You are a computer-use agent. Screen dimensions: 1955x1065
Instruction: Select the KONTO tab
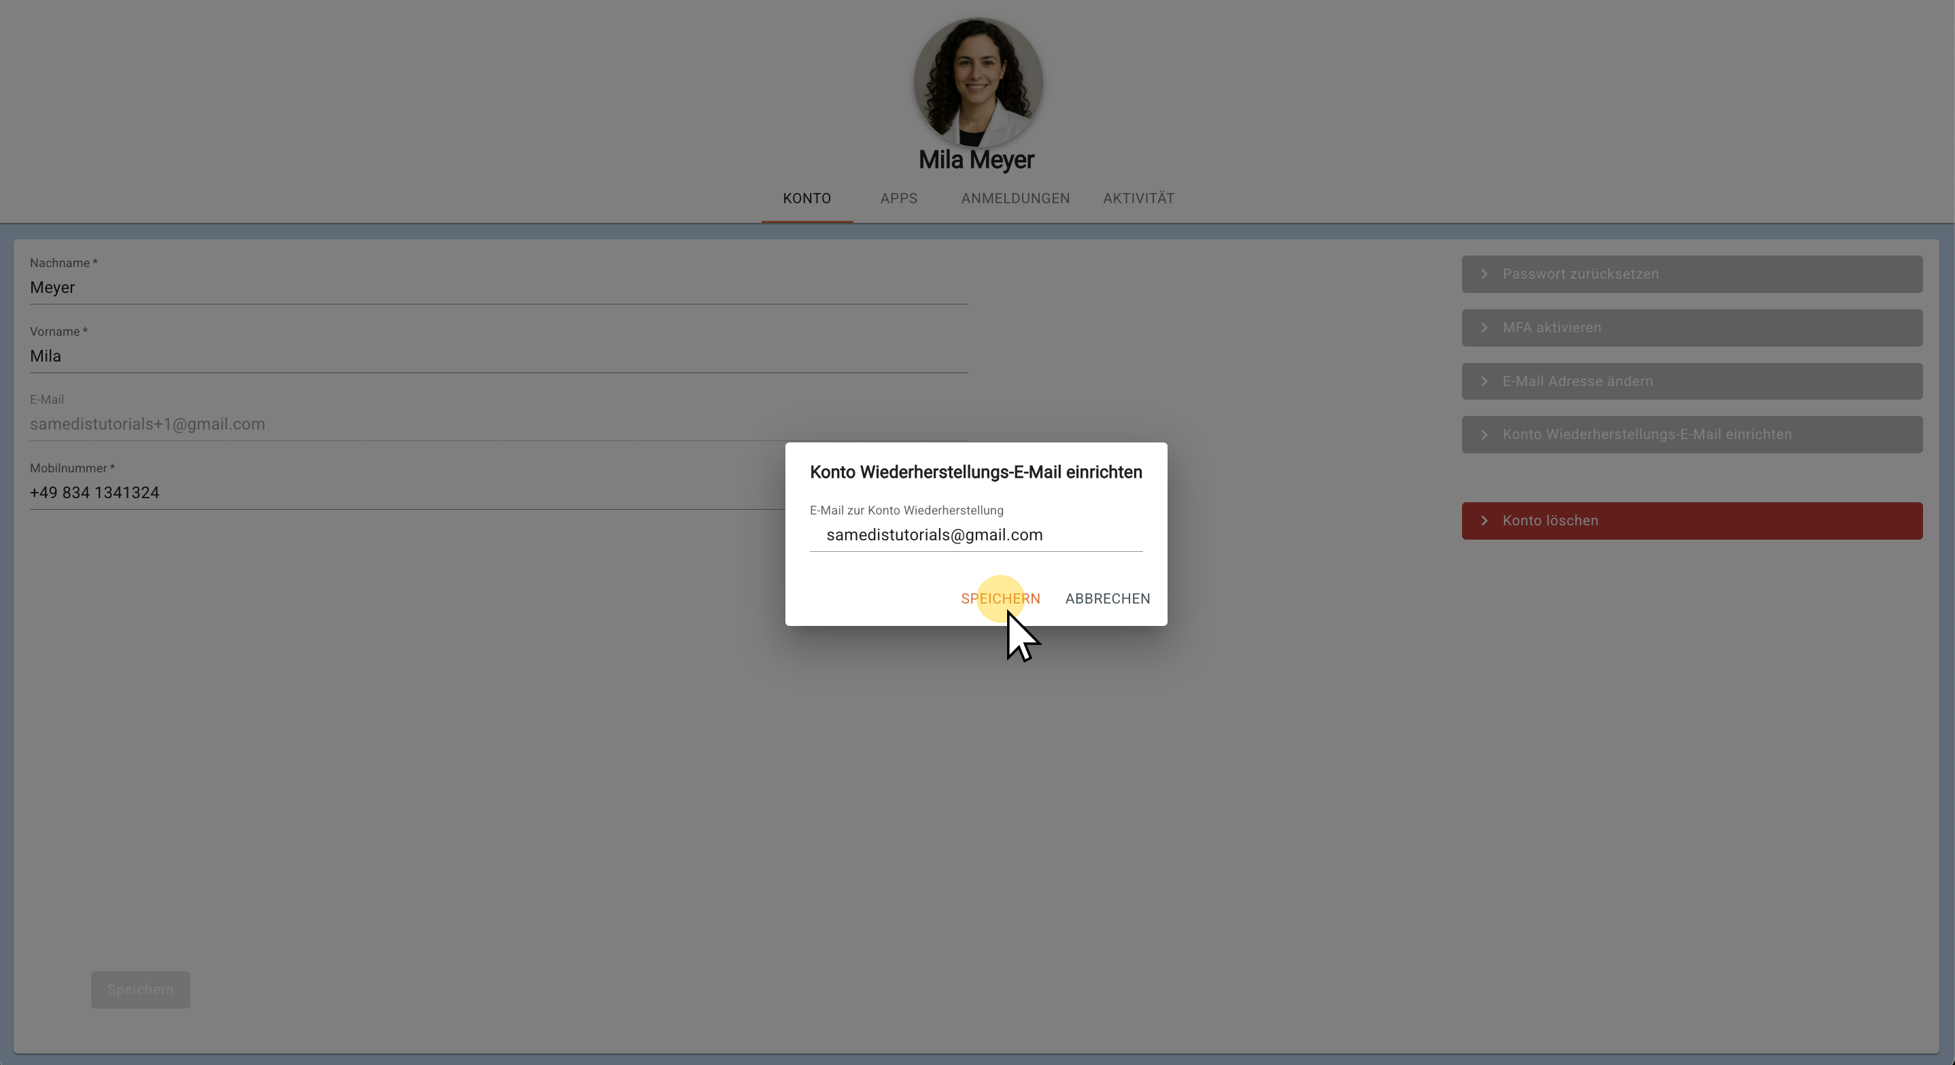pyautogui.click(x=806, y=198)
